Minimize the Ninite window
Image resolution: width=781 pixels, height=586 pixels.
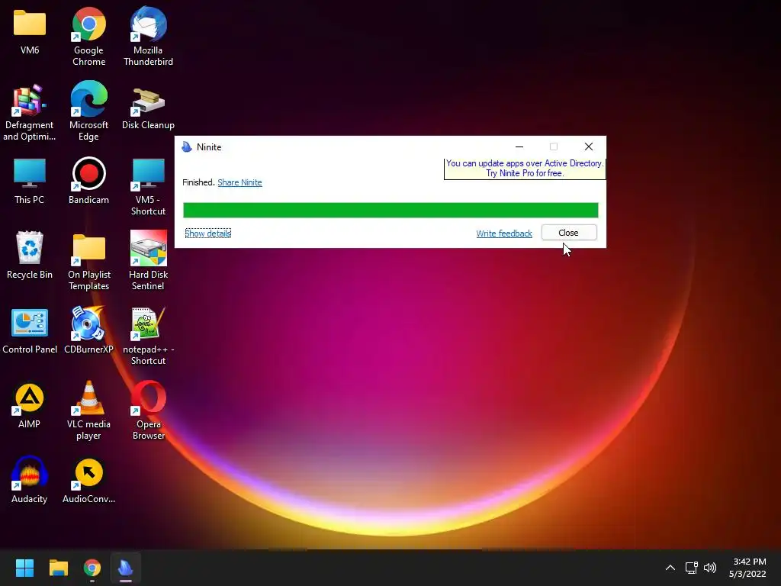point(519,146)
